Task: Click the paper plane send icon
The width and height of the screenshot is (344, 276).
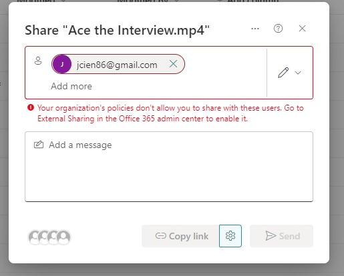Action: click(271, 236)
